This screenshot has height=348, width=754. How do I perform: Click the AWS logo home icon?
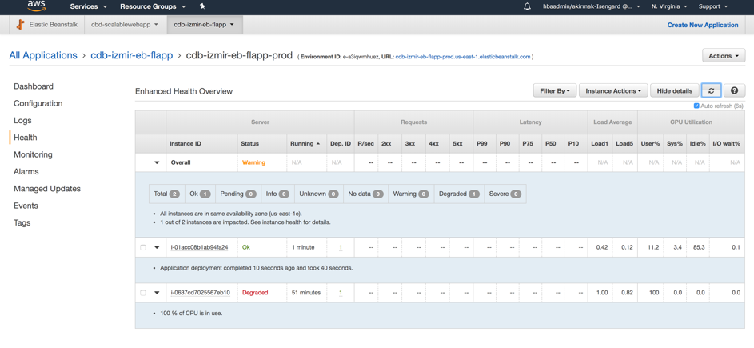(x=36, y=6)
